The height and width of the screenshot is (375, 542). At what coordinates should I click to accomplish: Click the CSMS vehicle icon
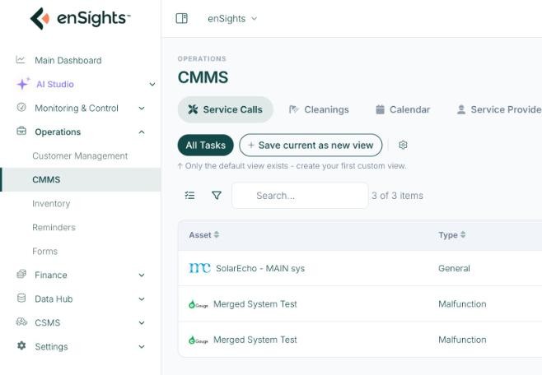(x=21, y=322)
